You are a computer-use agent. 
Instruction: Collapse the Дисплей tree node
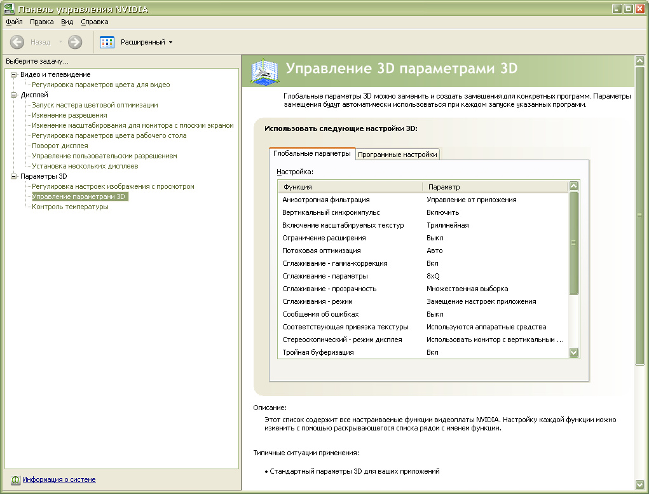pos(13,95)
